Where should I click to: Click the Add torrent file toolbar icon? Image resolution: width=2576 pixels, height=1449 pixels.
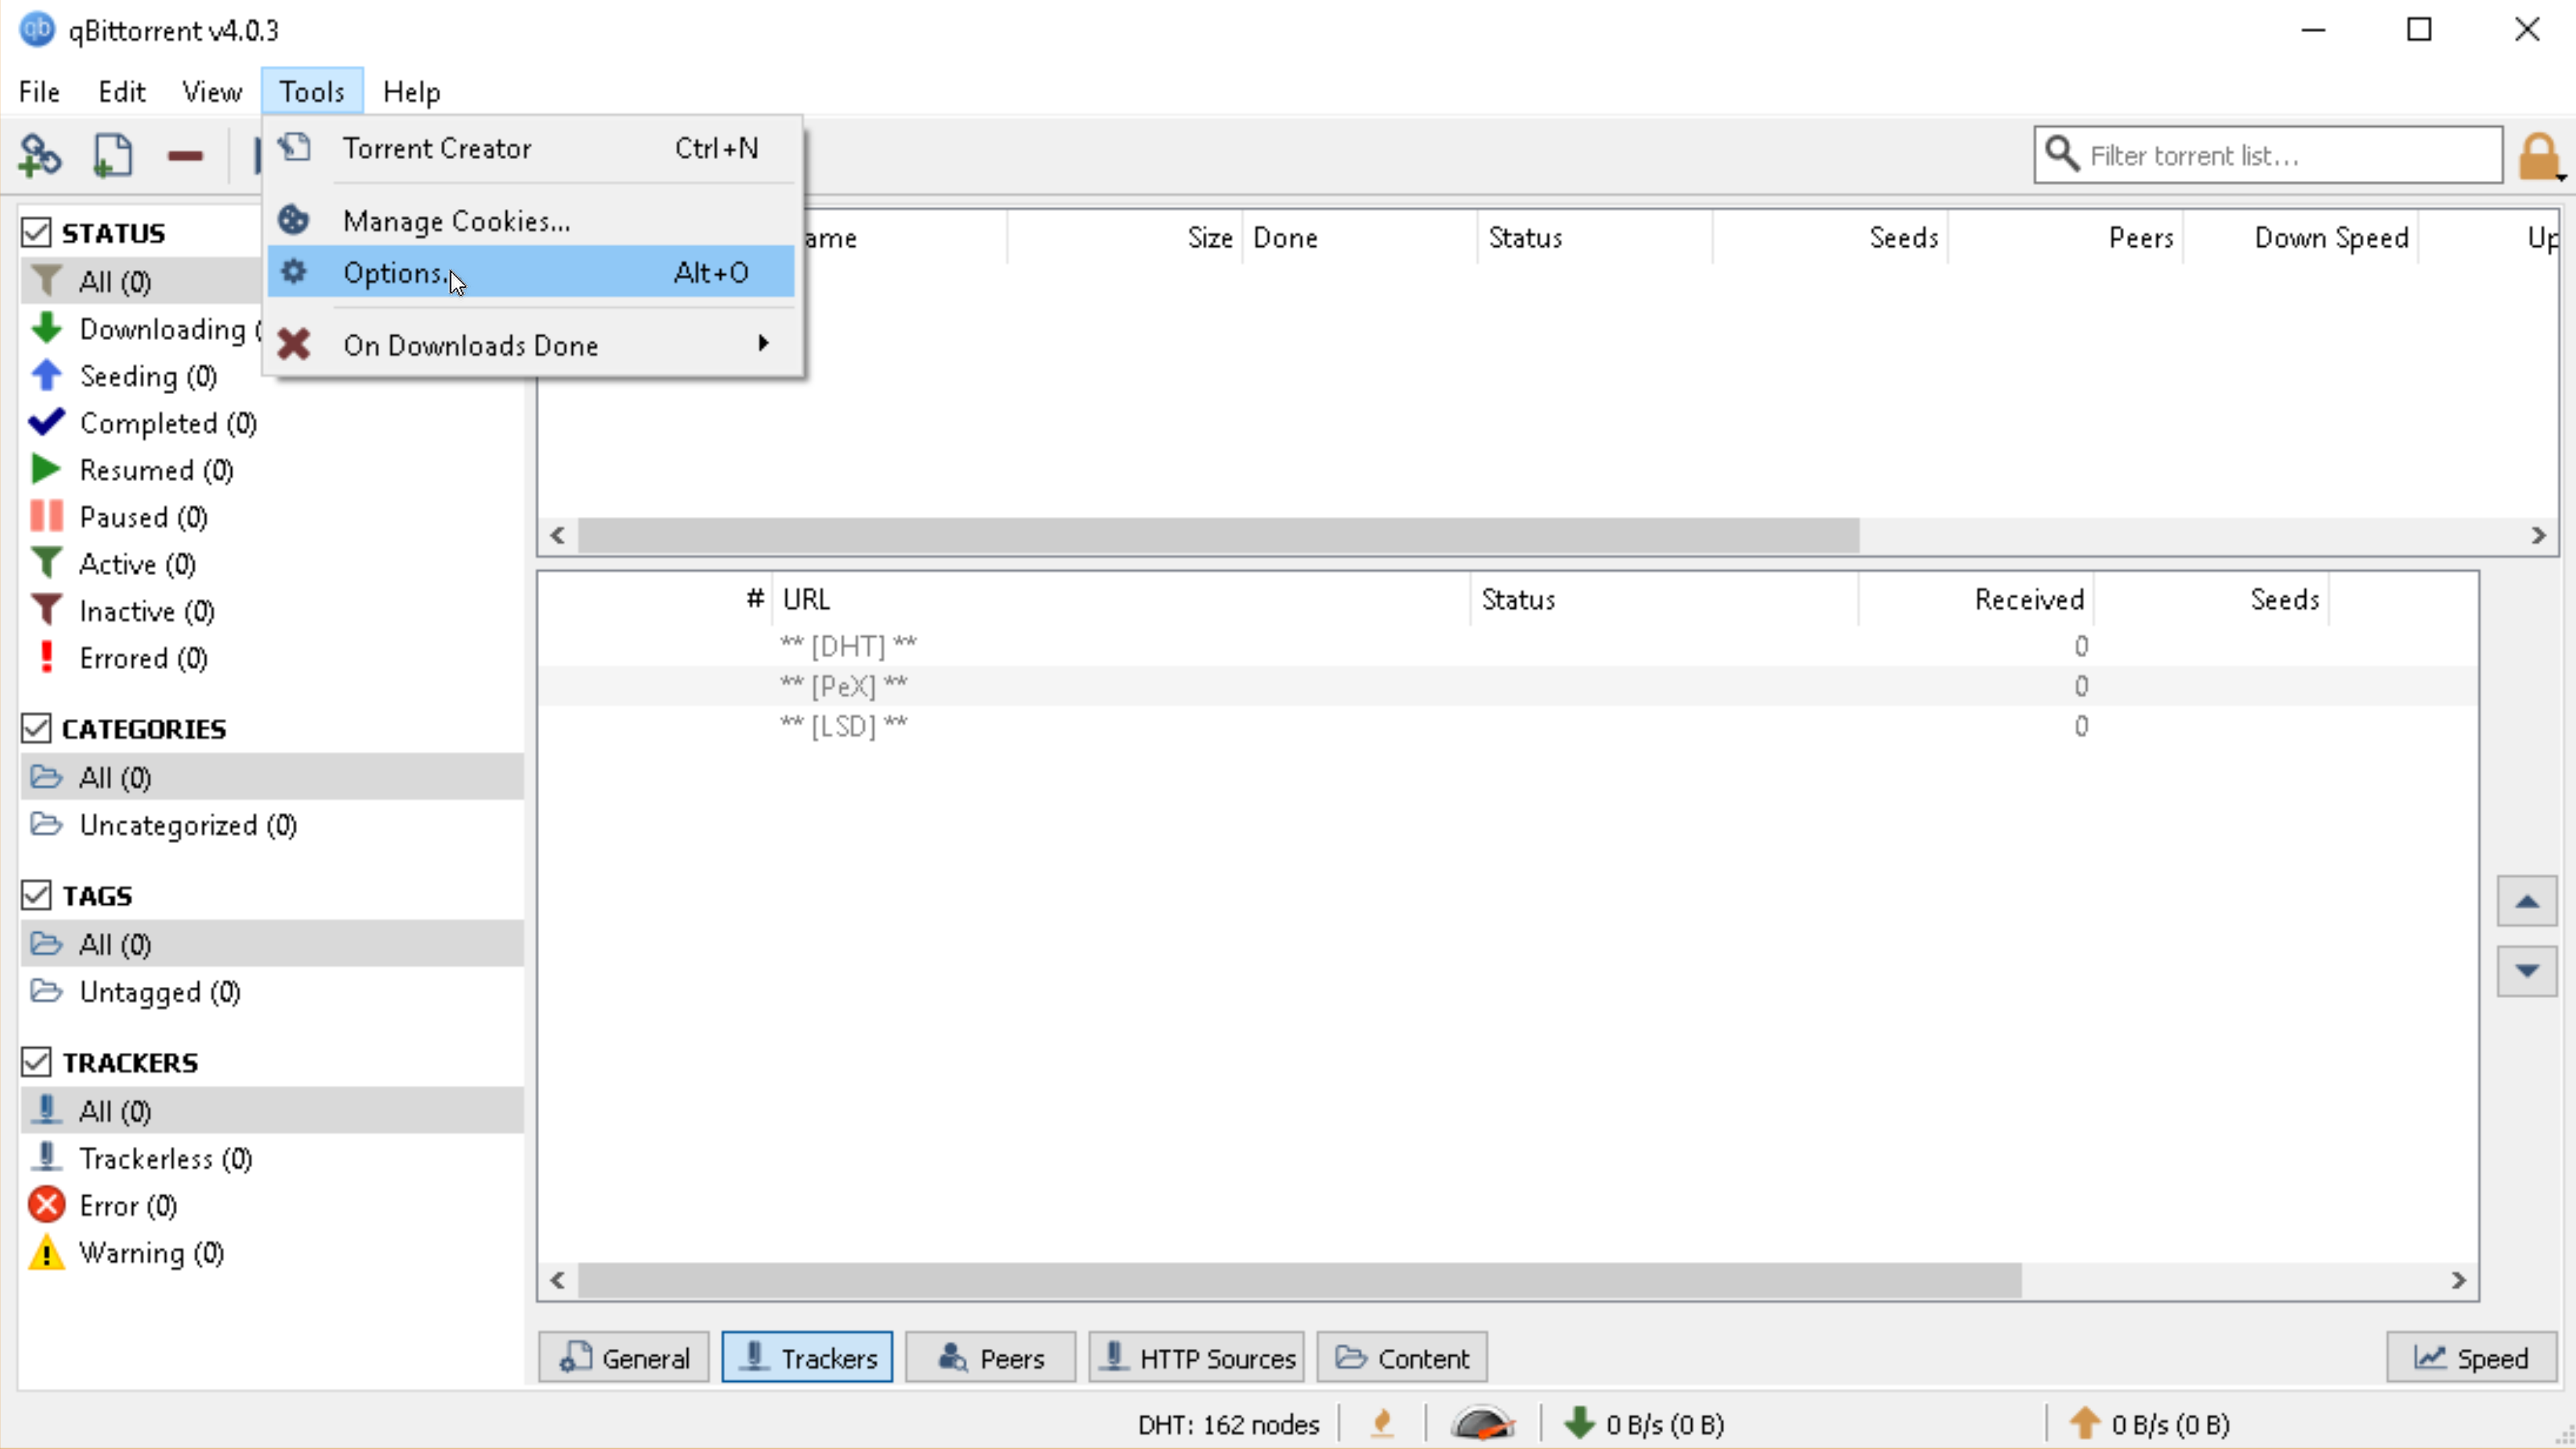click(112, 156)
